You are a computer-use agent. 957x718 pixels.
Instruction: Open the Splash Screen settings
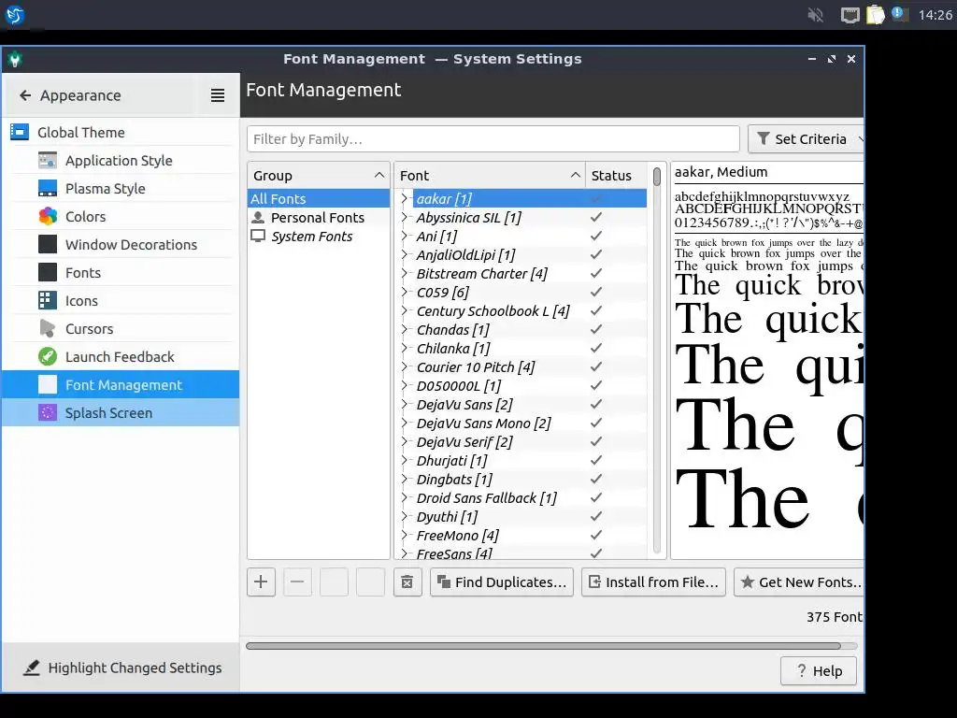(121, 413)
